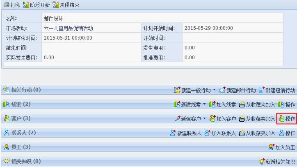Click 加入客户 to add a customer

coord(223,119)
